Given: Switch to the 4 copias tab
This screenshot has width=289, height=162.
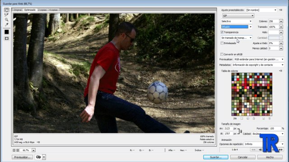Looking at the screenshot, I should 53,10.
